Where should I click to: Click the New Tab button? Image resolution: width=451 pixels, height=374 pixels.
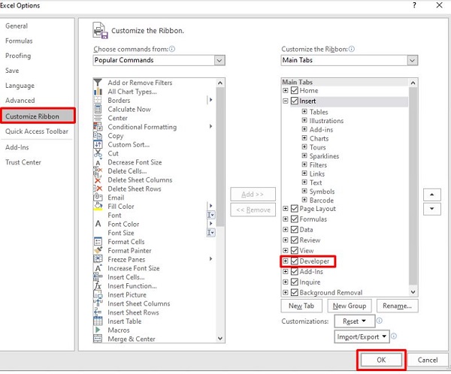tap(301, 306)
